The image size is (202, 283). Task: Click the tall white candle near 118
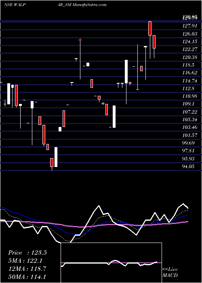click(126, 72)
